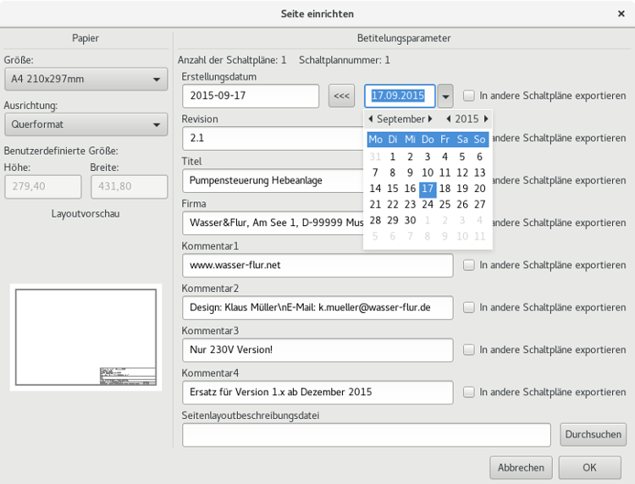Click Abbrechen to cancel
The height and width of the screenshot is (484, 635).
pos(521,467)
